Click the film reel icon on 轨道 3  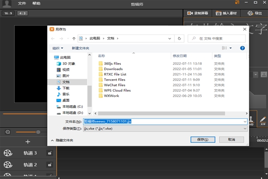(8, 153)
